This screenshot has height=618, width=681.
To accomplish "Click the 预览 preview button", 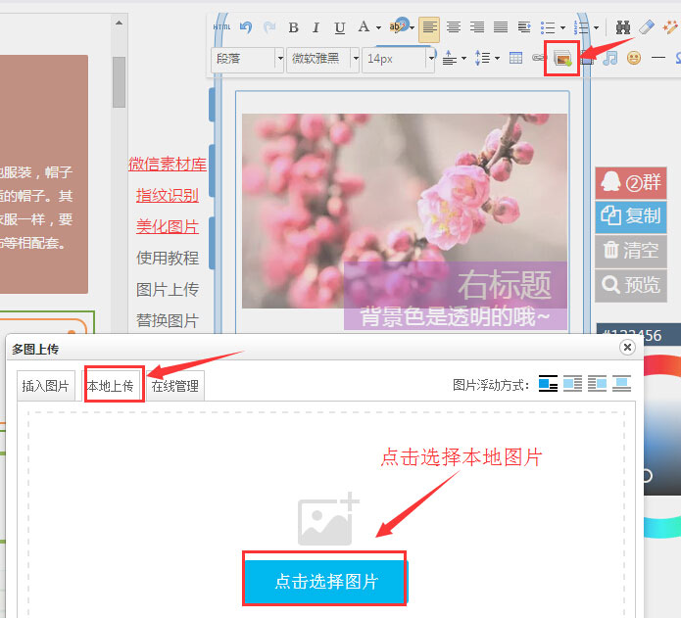I will (x=631, y=285).
